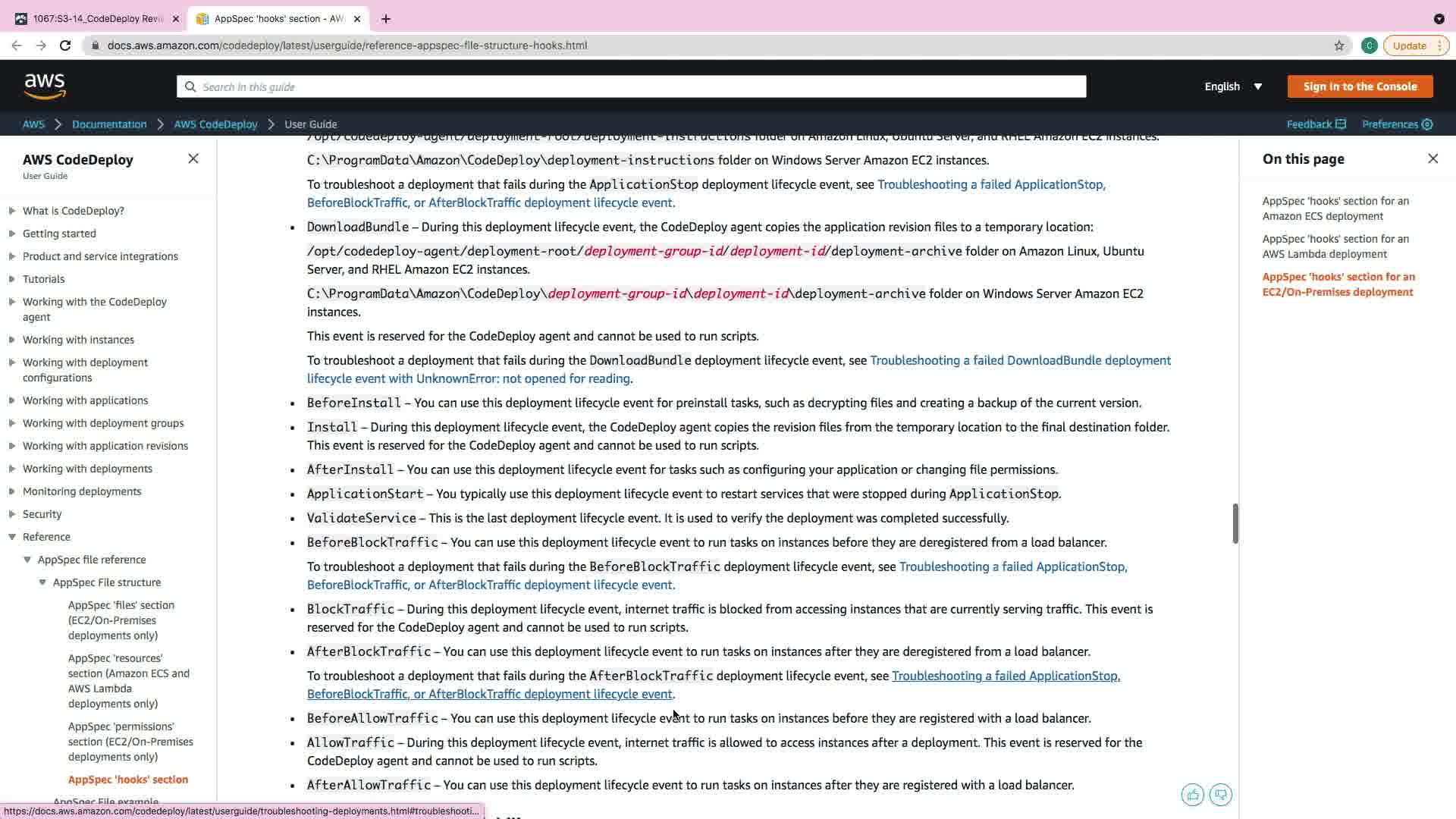1456x819 pixels.
Task: Bookmark this page with star icon
Action: coord(1338,45)
